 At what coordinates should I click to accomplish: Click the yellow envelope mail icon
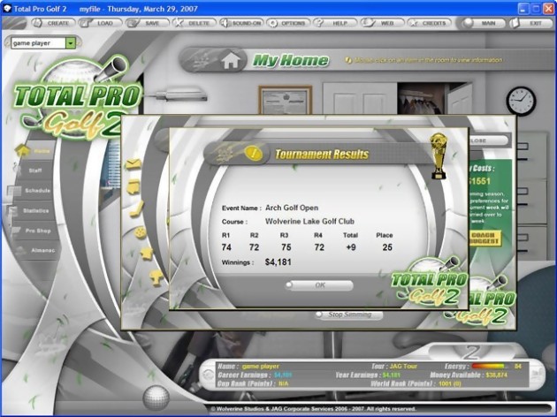coord(134,164)
